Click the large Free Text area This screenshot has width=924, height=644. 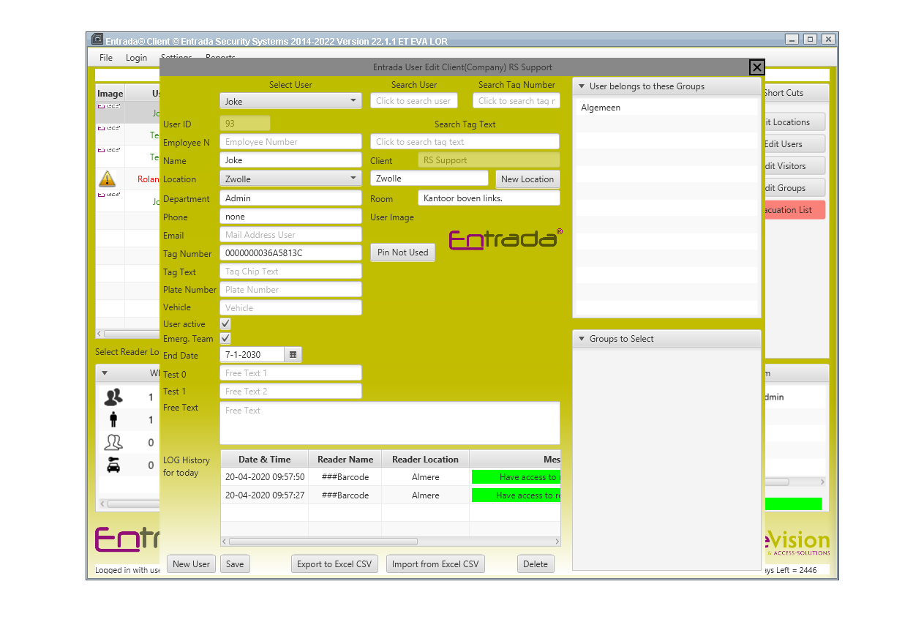[390, 423]
